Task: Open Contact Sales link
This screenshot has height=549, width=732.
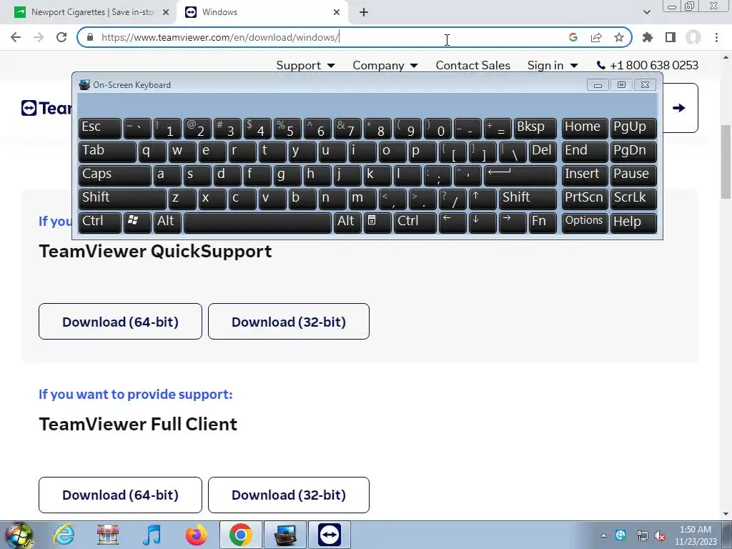Action: click(473, 65)
